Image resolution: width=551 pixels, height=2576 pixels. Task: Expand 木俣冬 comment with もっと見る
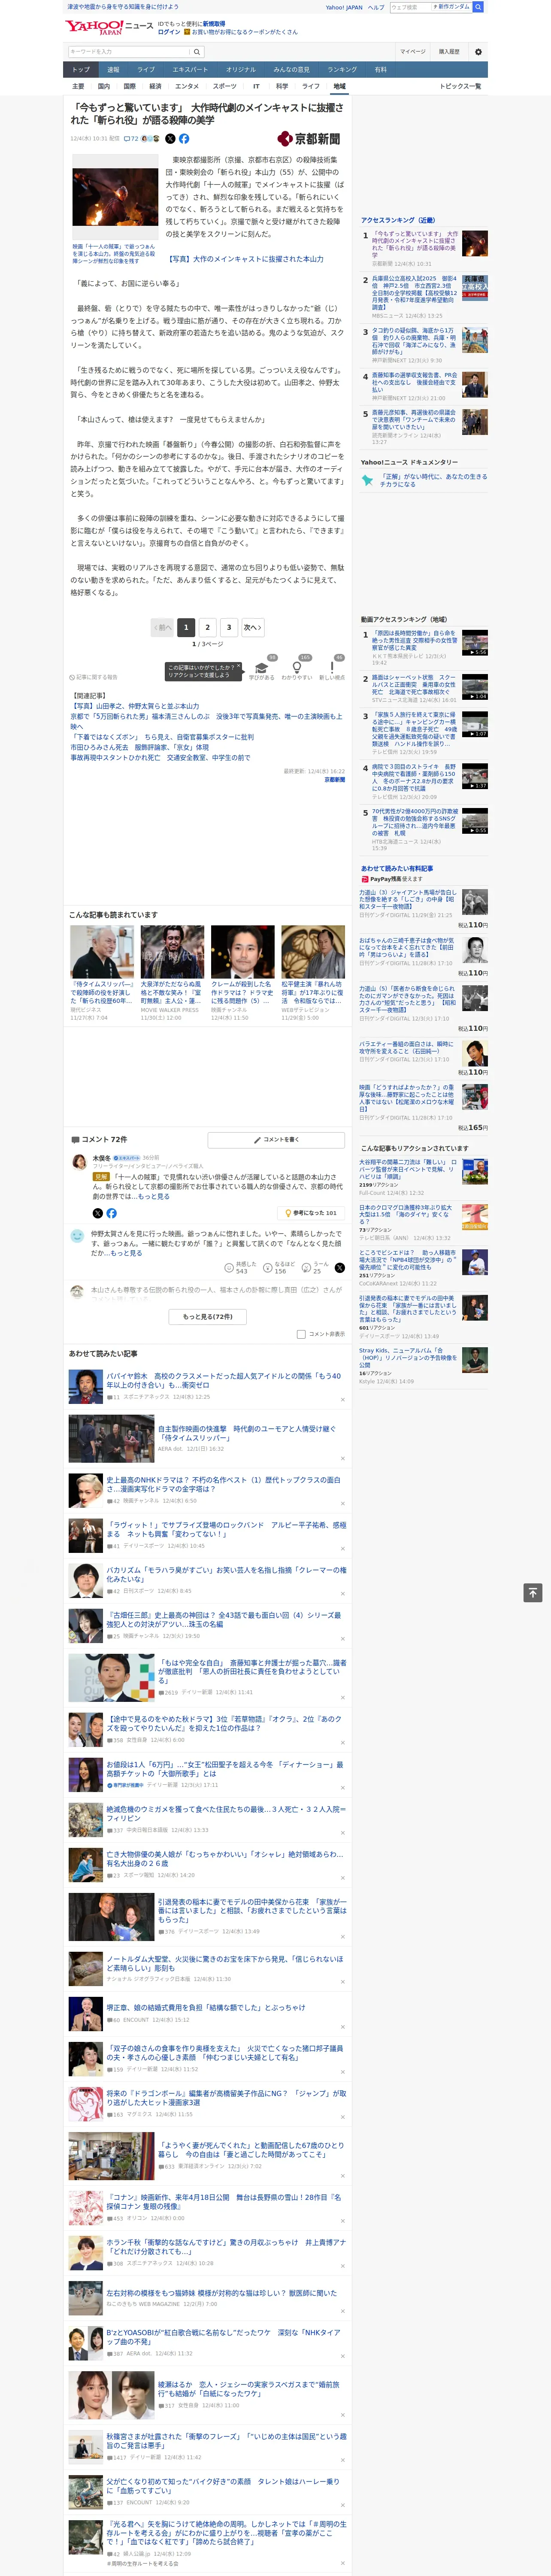coord(153,1196)
